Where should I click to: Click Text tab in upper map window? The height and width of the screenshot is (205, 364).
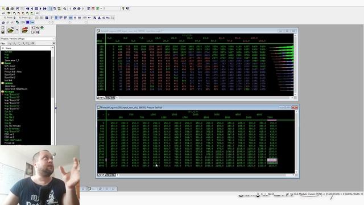[101, 98]
